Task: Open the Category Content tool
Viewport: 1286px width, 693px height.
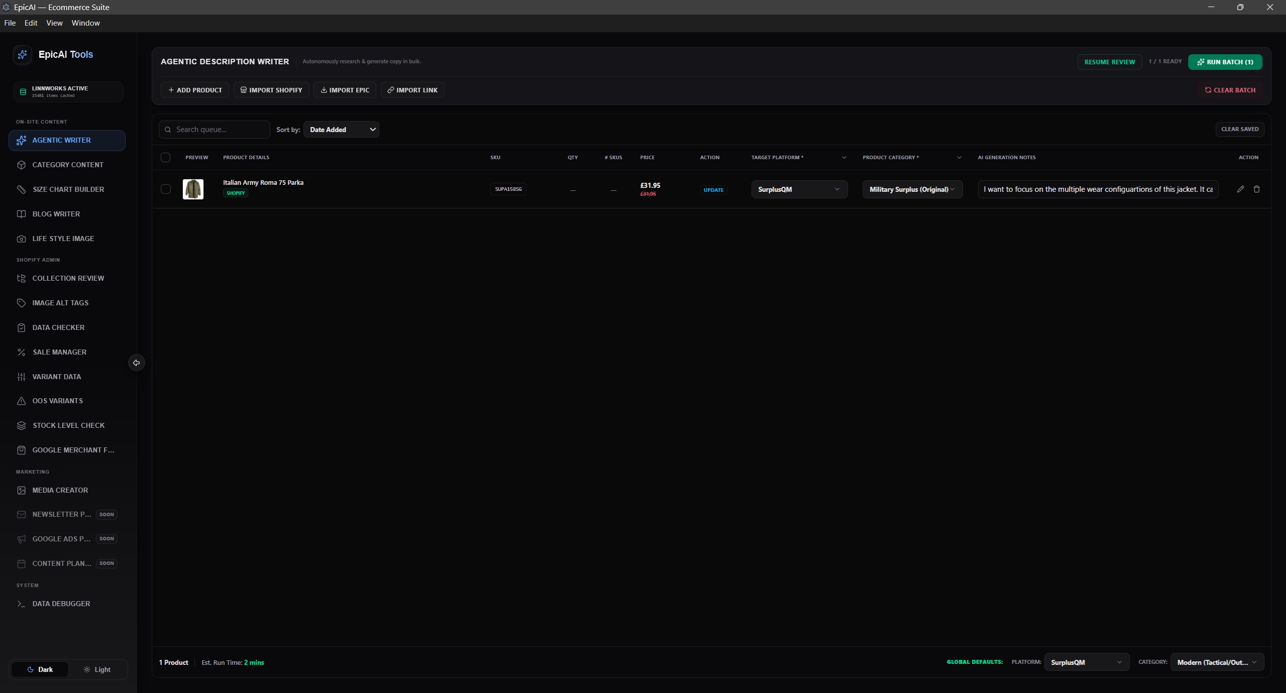Action: point(67,165)
